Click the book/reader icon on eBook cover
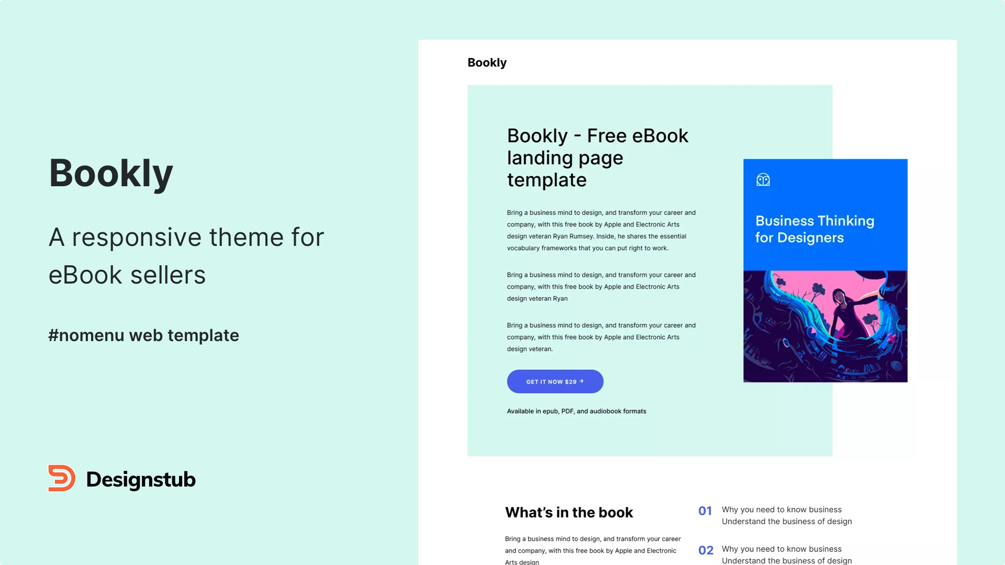The image size is (1005, 565). (762, 180)
